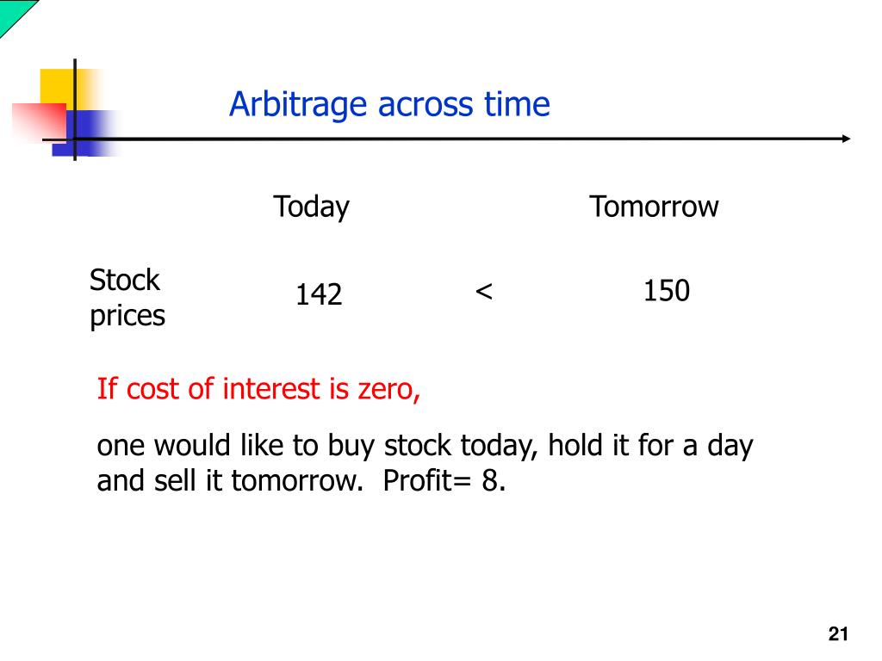Click the word 'Arbitrage' in the heading
This screenshot has height=661, width=882.
297,106
